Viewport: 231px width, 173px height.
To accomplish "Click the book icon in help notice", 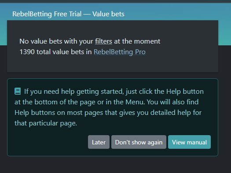I will pyautogui.click(x=18, y=91).
